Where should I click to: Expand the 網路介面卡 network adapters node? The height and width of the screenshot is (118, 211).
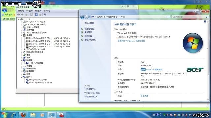21,69
